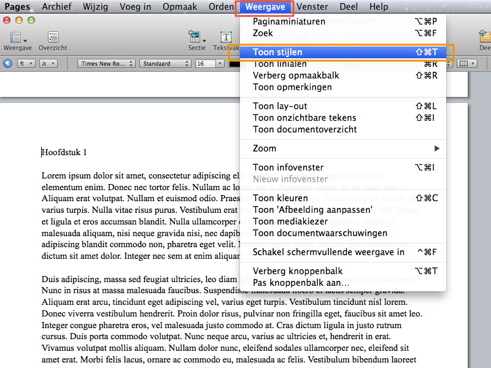Select Toon documentwaarschuwingen menu item
The height and width of the screenshot is (368, 491).
[343, 233]
